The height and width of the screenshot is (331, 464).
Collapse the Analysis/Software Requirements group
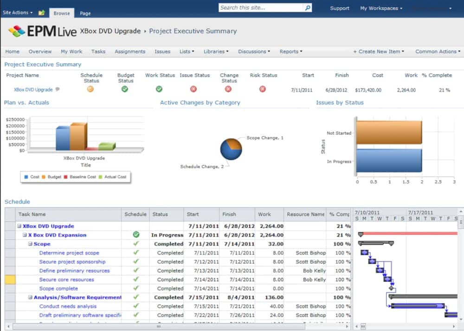click(30, 297)
